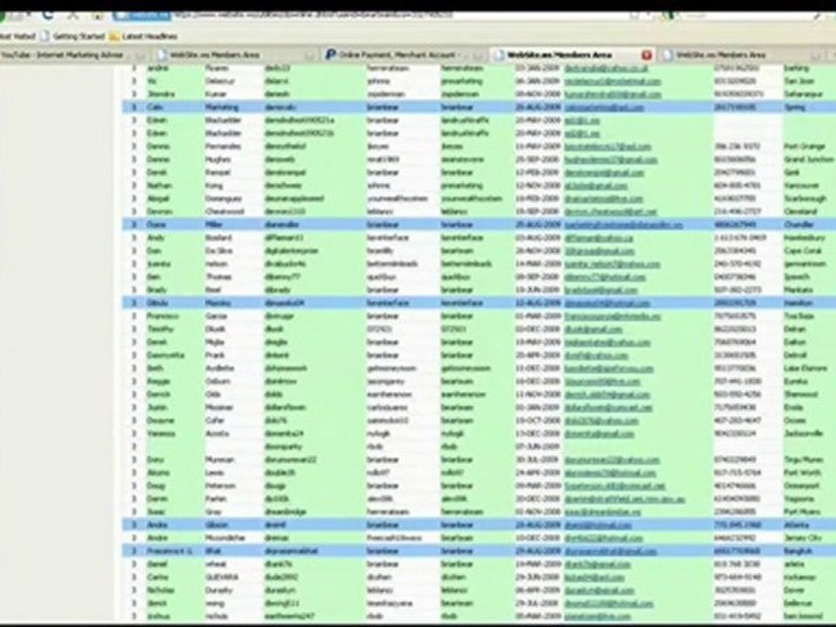Click the city Chandler in the highlighted row
The image size is (836, 627).
pos(799,225)
